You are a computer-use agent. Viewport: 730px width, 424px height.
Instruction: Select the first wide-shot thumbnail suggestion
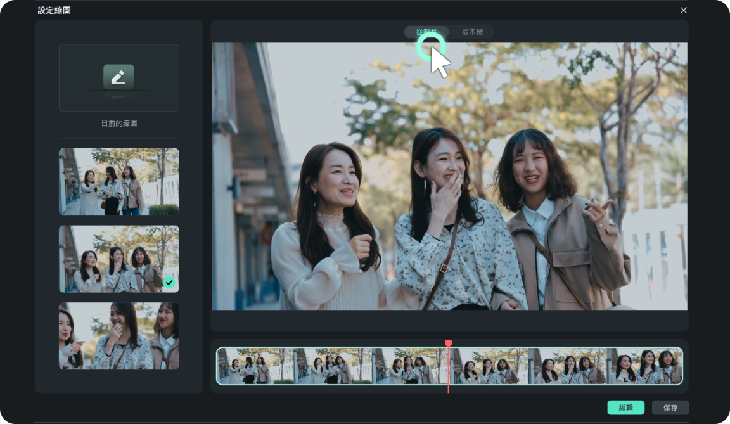point(119,181)
